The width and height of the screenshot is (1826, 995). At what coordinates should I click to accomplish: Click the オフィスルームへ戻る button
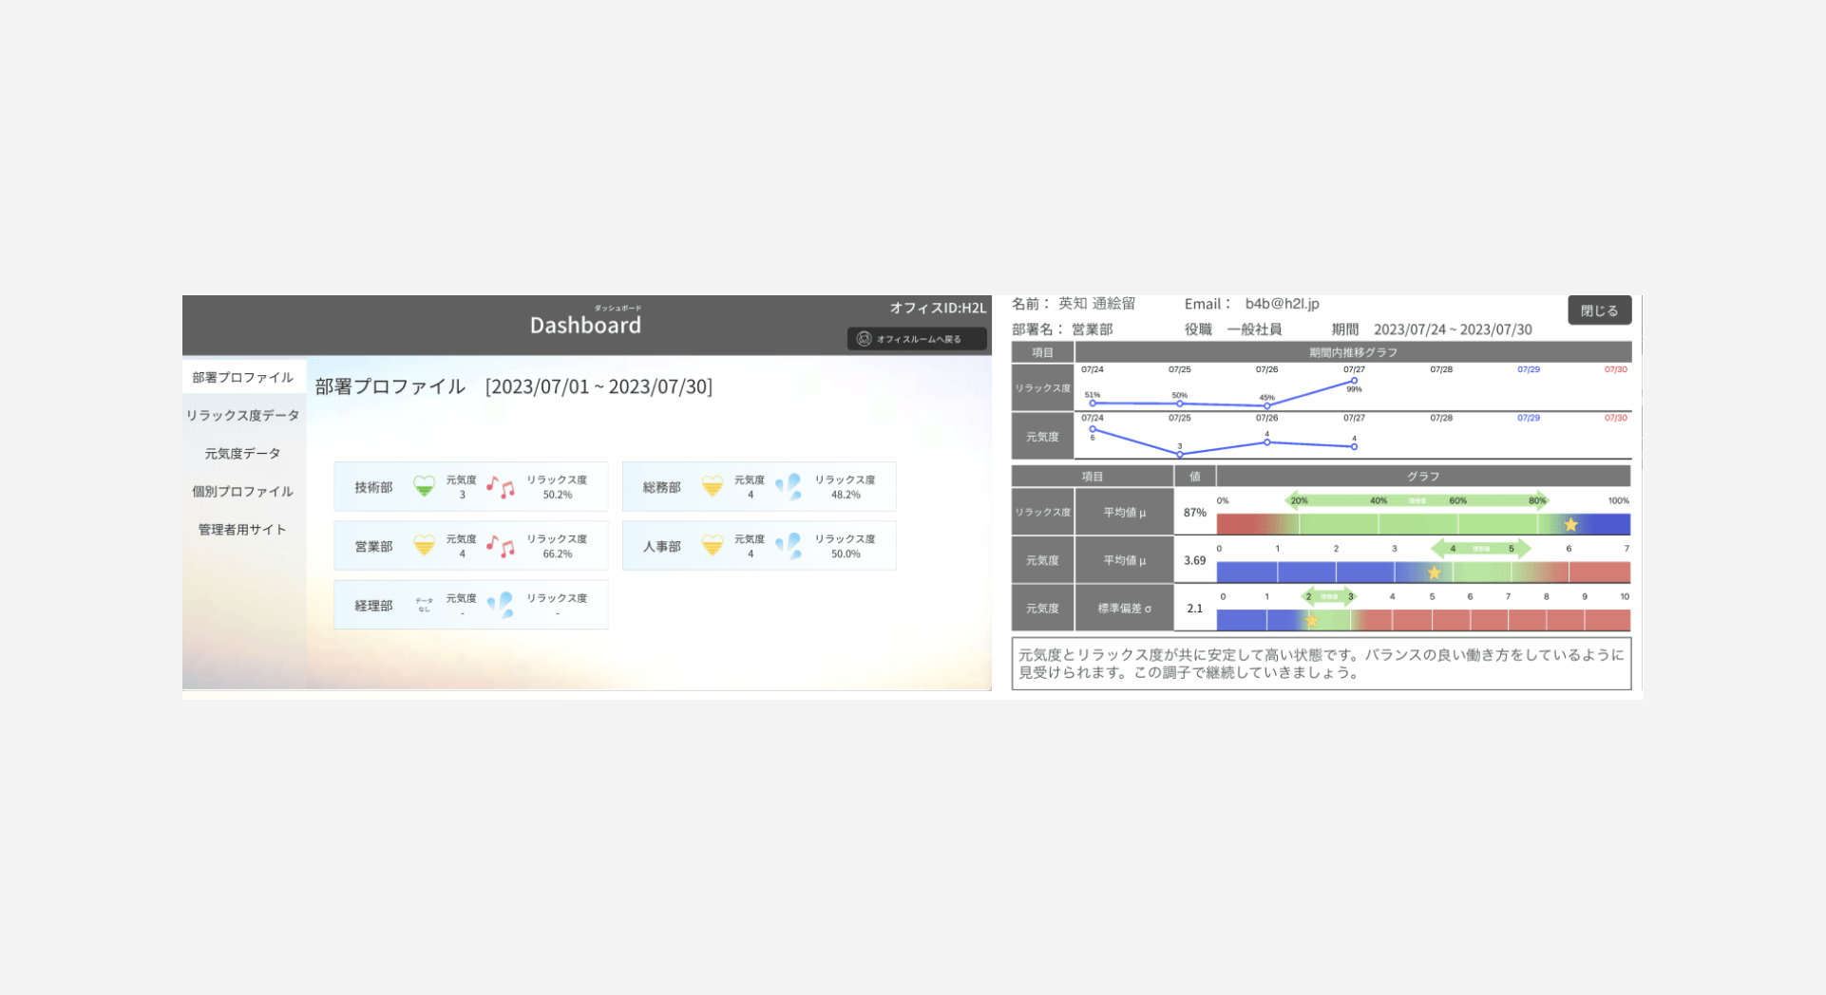click(x=917, y=339)
